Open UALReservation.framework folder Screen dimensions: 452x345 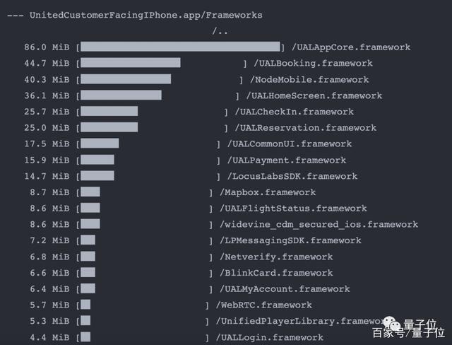306,128
